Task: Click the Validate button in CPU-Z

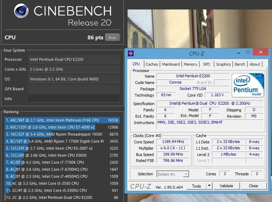Action: (x=226, y=186)
